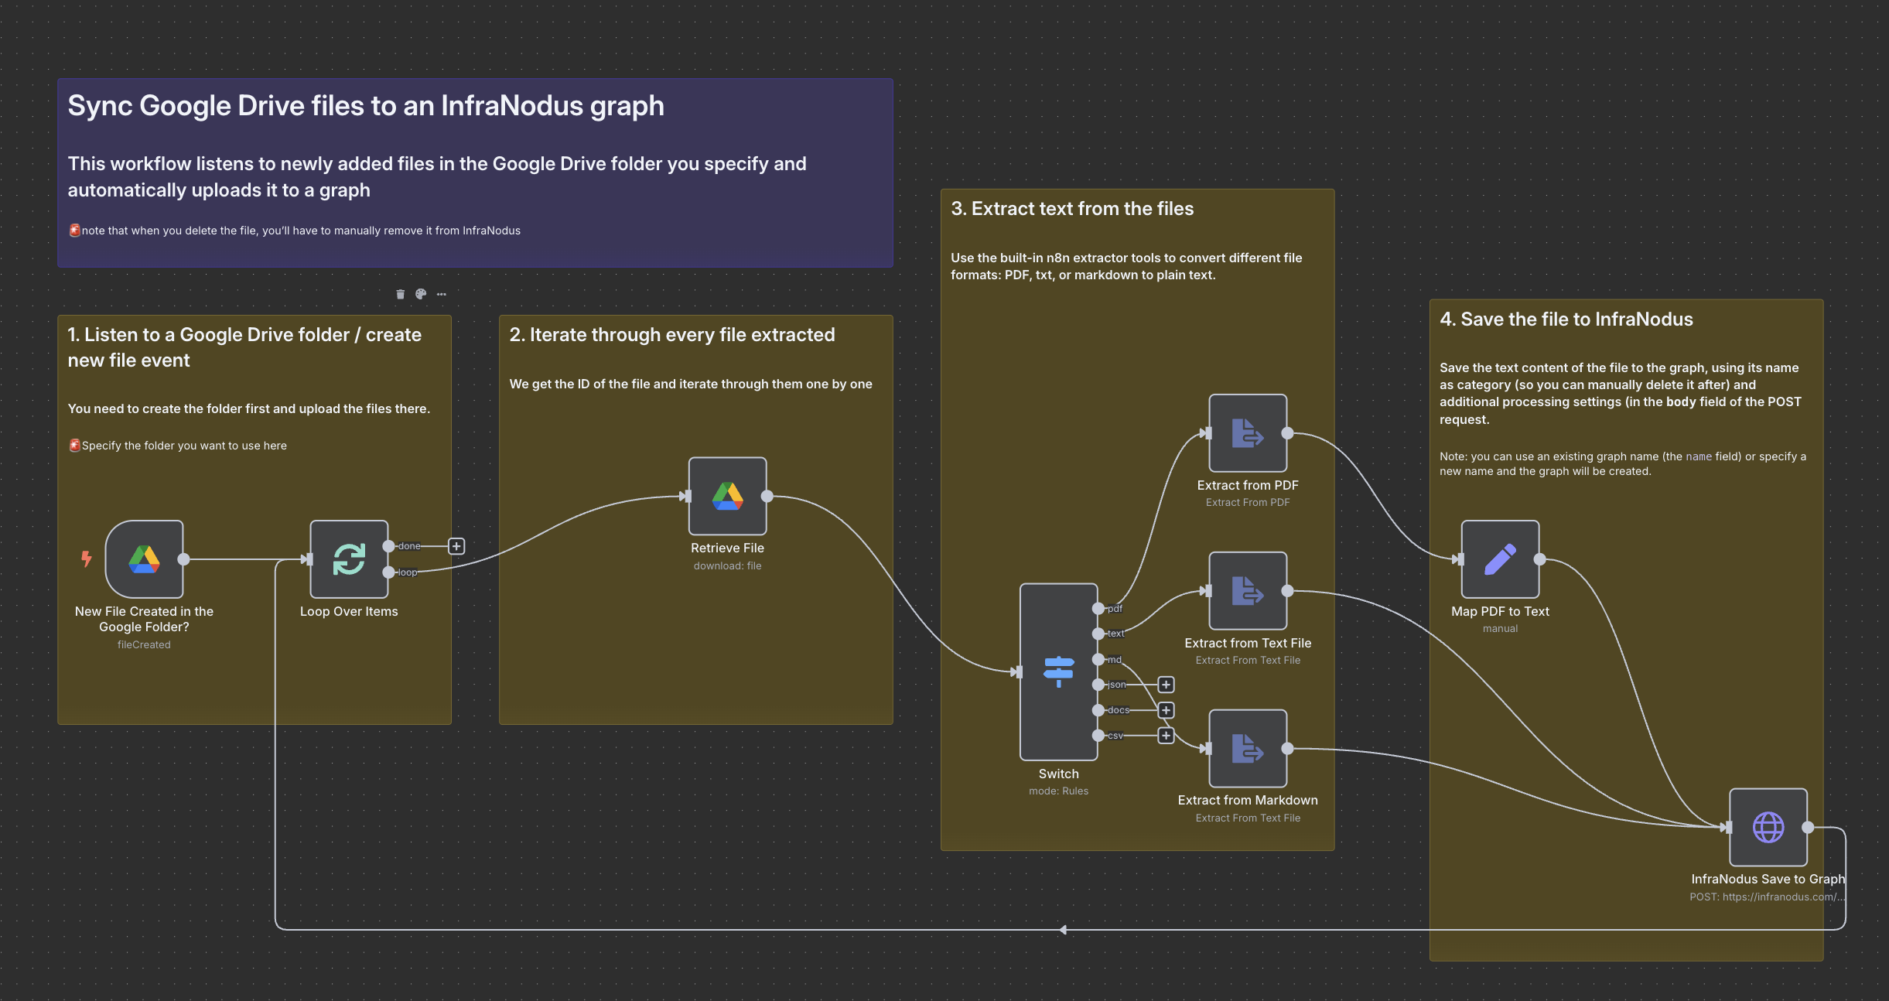Click the InfraNodus Save to Graph output dot

tap(1808, 827)
